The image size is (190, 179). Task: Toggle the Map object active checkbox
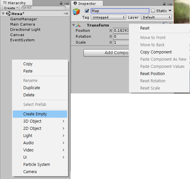(87, 11)
